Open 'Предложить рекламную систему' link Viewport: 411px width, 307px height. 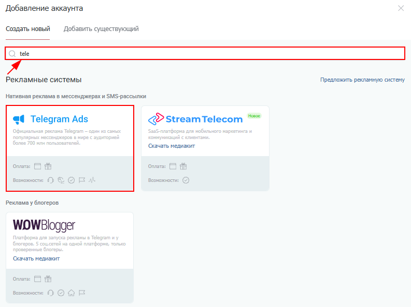click(x=362, y=80)
